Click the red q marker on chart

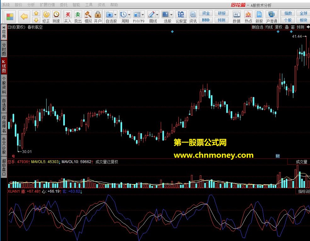click(13, 156)
